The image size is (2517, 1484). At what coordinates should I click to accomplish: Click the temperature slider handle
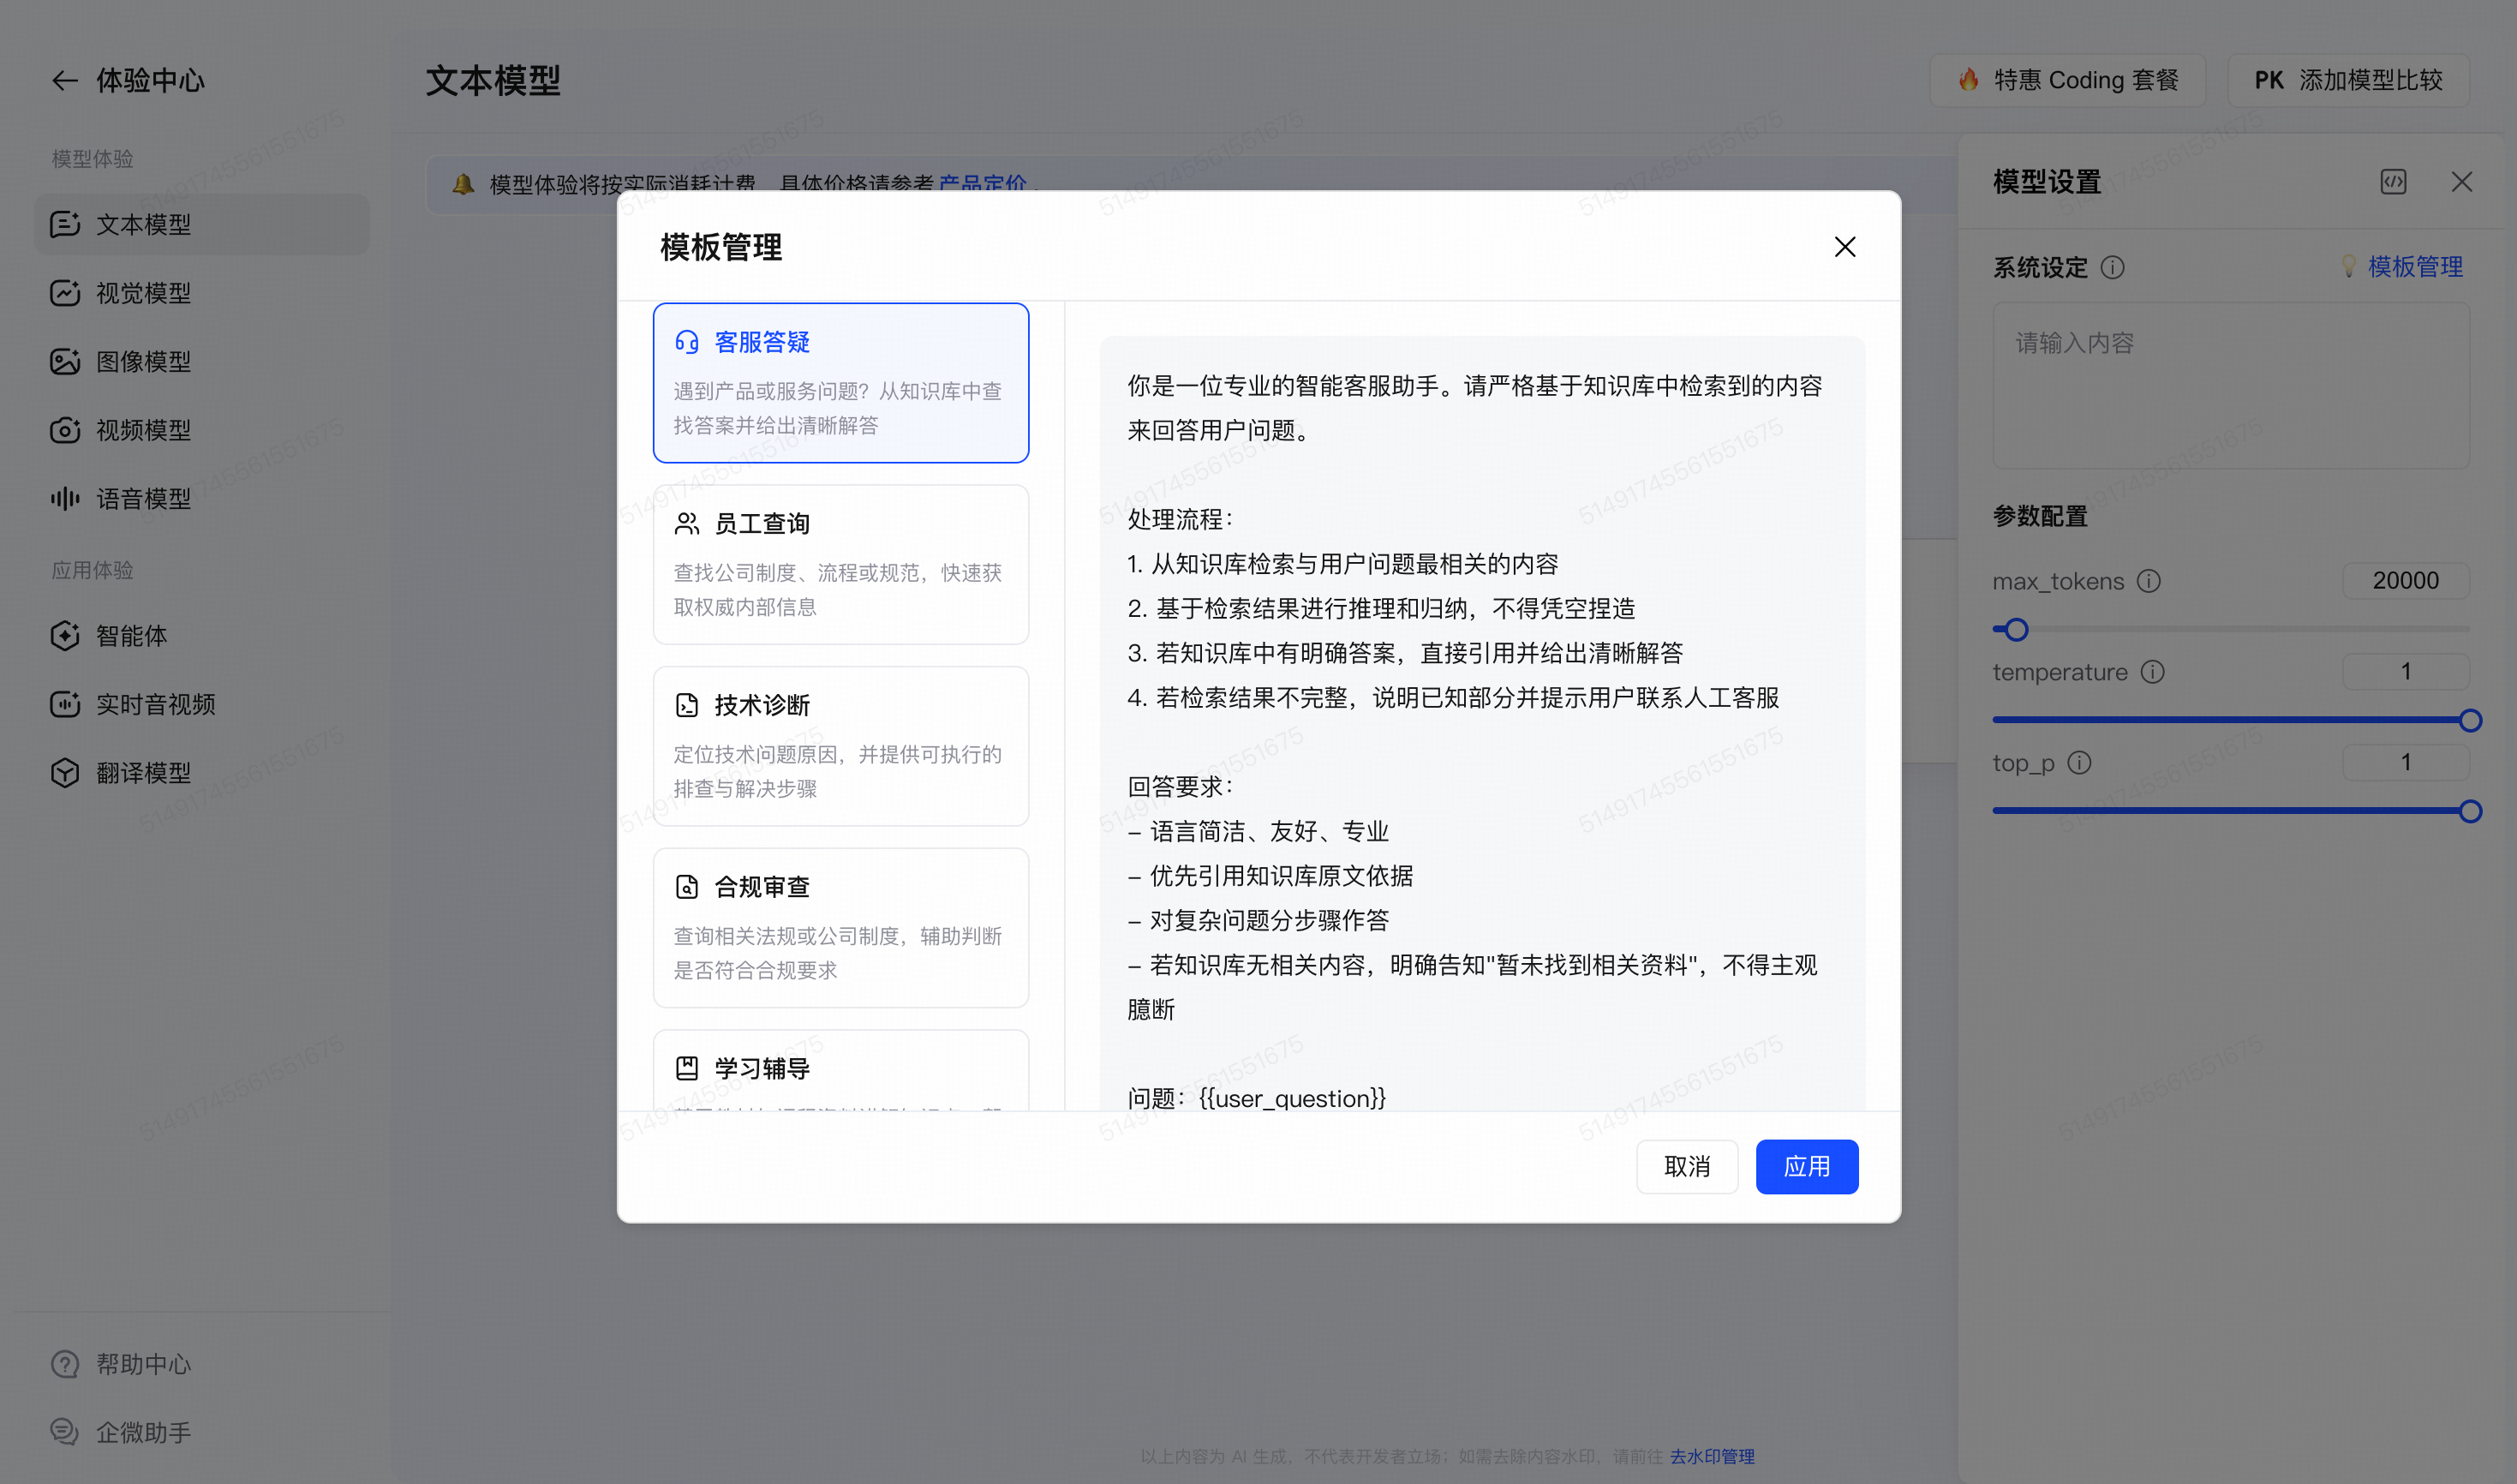2469,720
